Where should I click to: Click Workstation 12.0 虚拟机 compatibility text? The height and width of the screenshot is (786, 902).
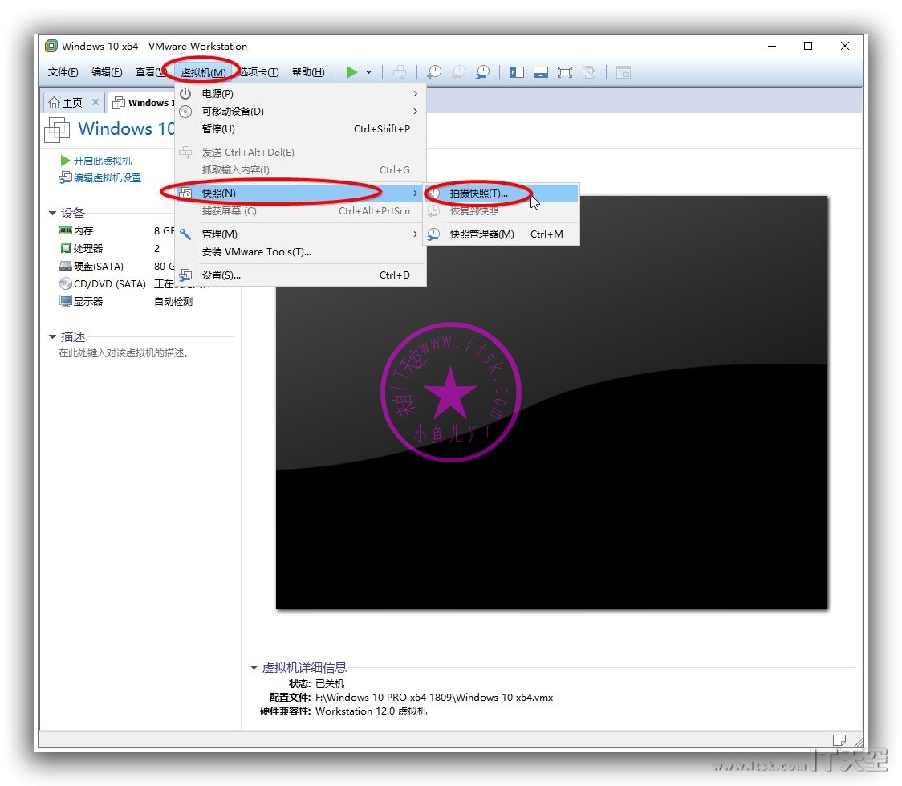click(x=371, y=711)
